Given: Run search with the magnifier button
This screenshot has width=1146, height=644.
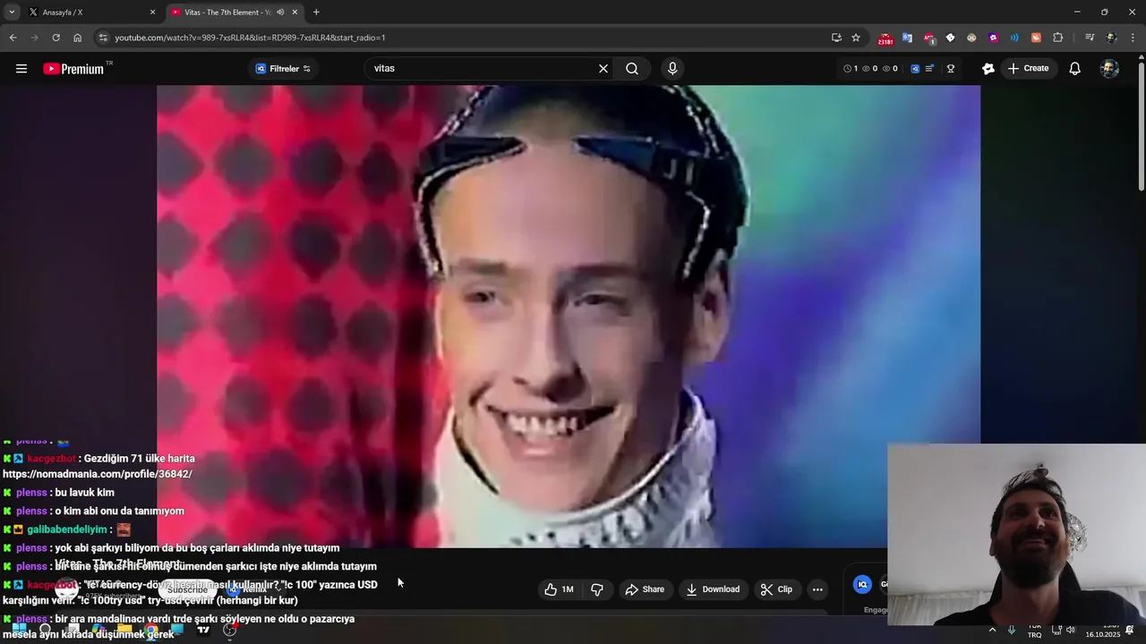Looking at the screenshot, I should tap(632, 69).
